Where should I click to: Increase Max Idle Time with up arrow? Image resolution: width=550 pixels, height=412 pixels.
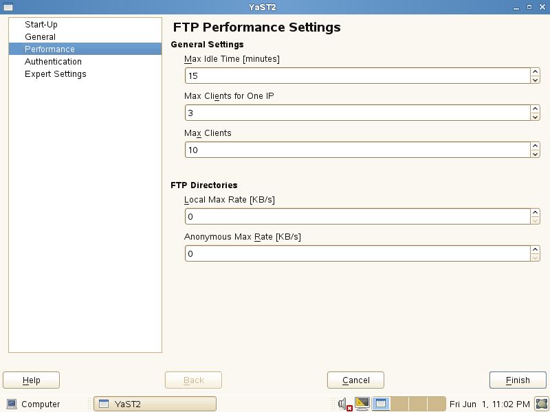[535, 72]
